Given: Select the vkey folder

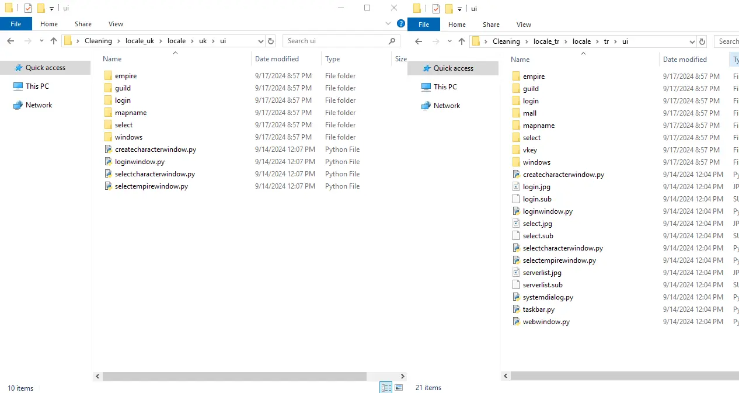Looking at the screenshot, I should 529,150.
